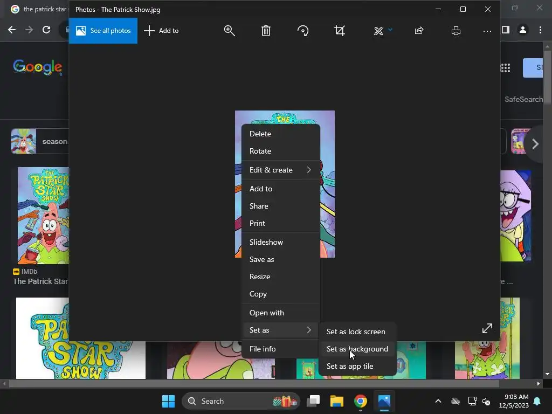
Task: Select the Crop tool icon in Photos toolbar
Action: pyautogui.click(x=340, y=31)
